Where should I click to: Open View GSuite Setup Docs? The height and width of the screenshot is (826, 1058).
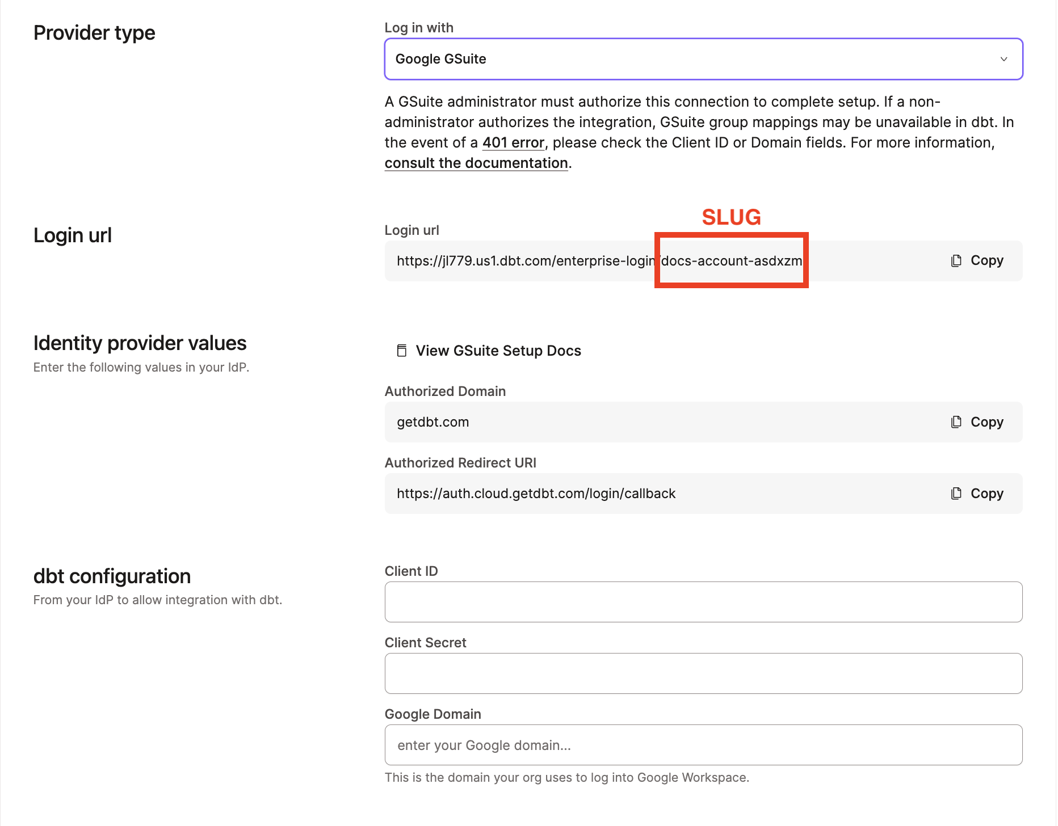point(498,350)
